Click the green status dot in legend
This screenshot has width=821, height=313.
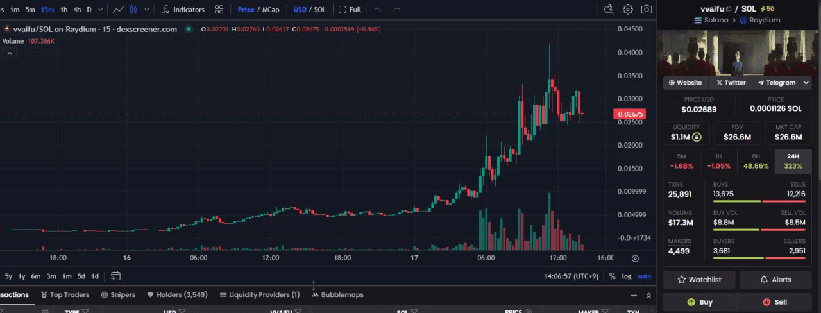(189, 29)
